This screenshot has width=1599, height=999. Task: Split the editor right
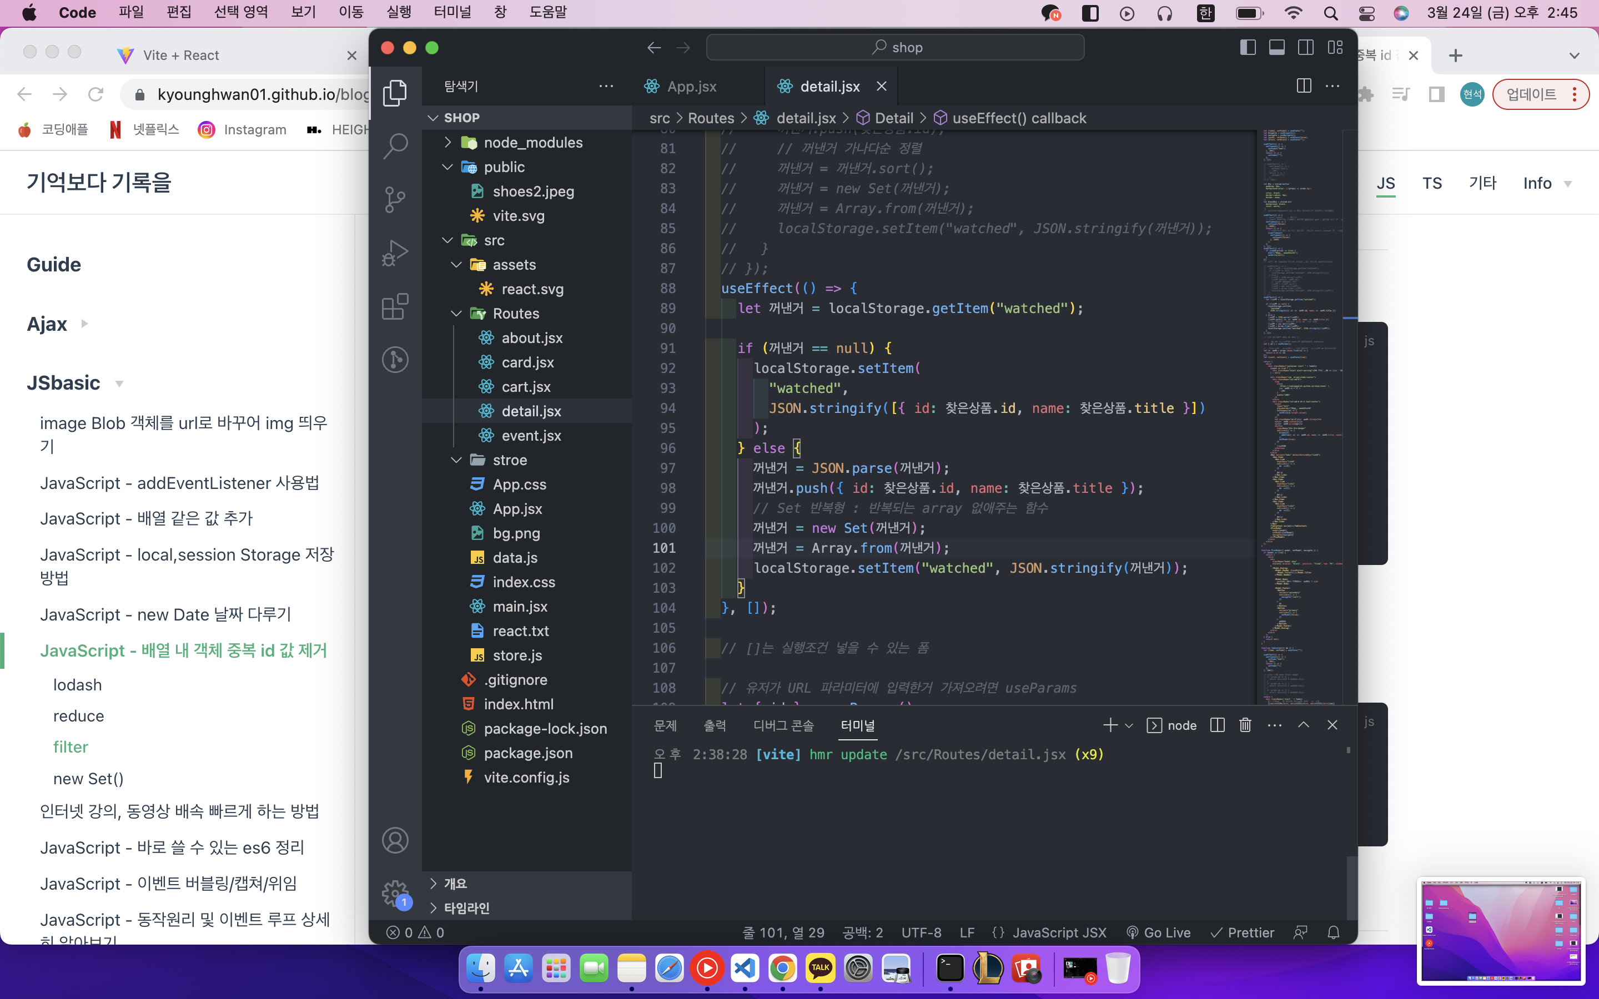click(x=1304, y=86)
